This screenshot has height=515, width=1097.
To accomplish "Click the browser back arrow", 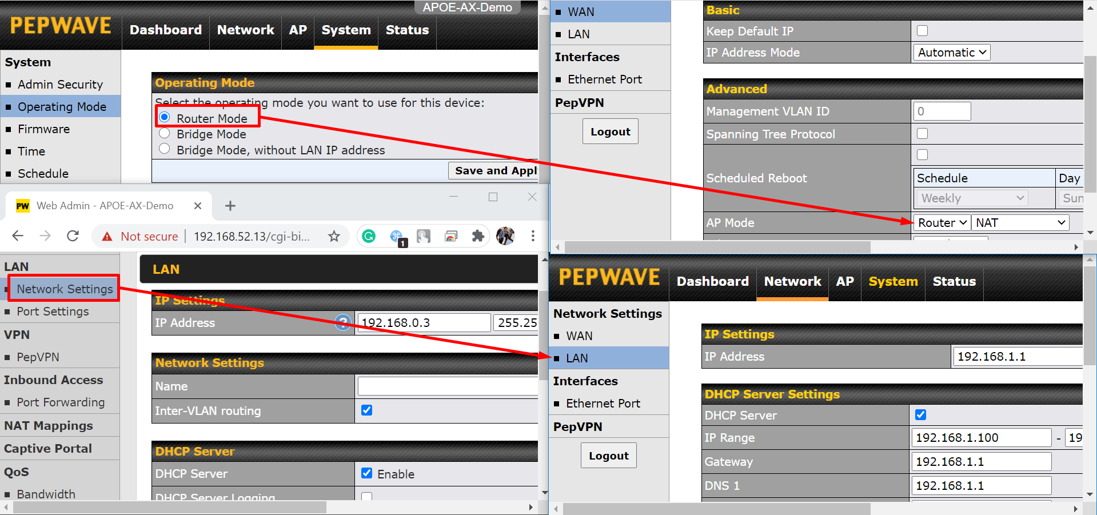I will [x=18, y=236].
